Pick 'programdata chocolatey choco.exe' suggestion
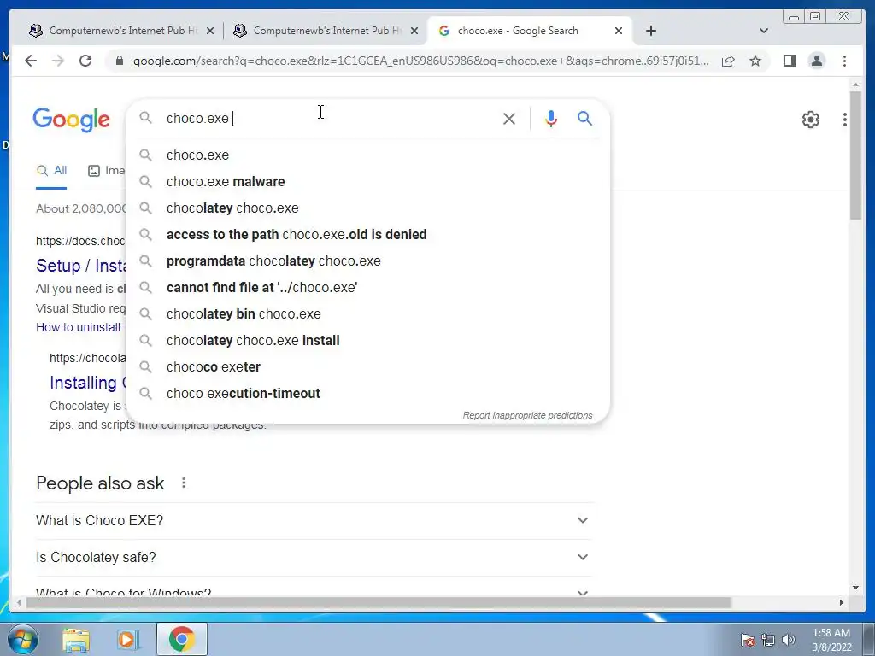The width and height of the screenshot is (875, 656). click(368, 261)
